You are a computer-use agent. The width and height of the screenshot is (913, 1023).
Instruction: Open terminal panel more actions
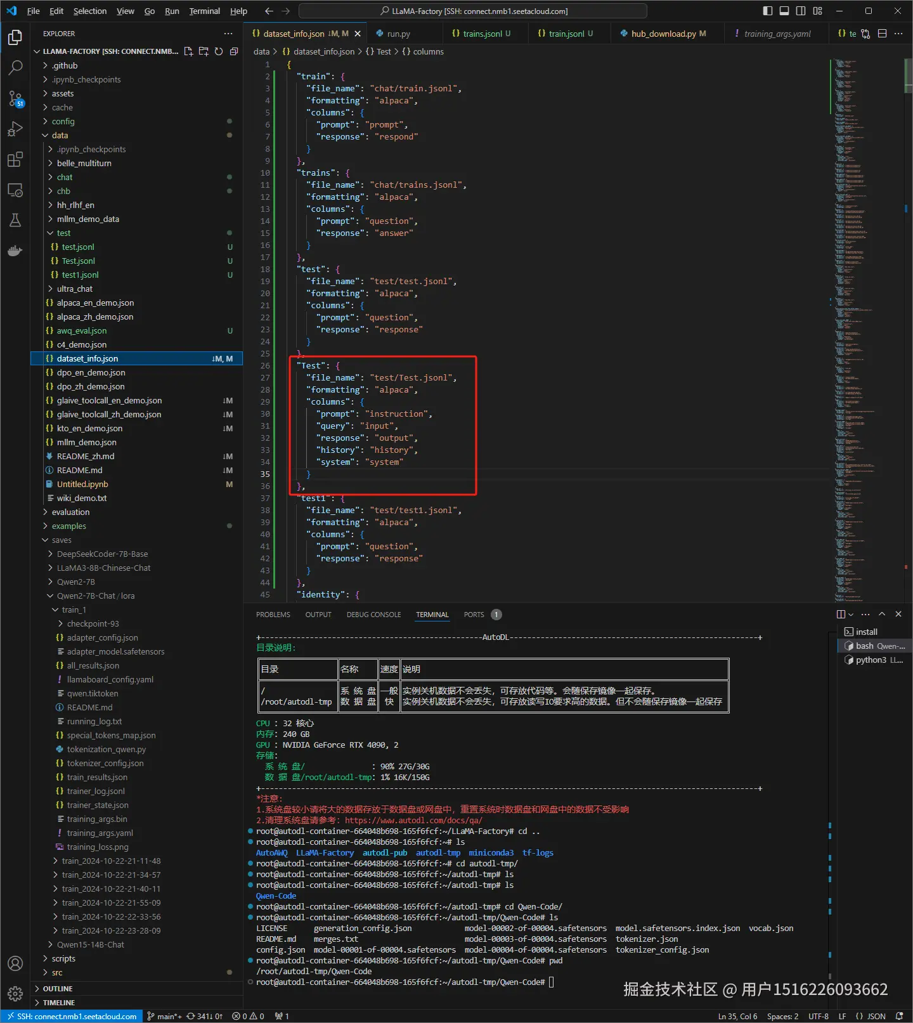pyautogui.click(x=865, y=614)
